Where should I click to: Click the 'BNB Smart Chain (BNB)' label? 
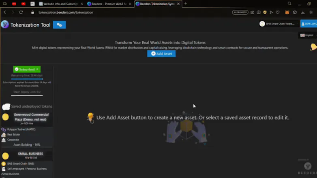pyautogui.click(x=21, y=164)
